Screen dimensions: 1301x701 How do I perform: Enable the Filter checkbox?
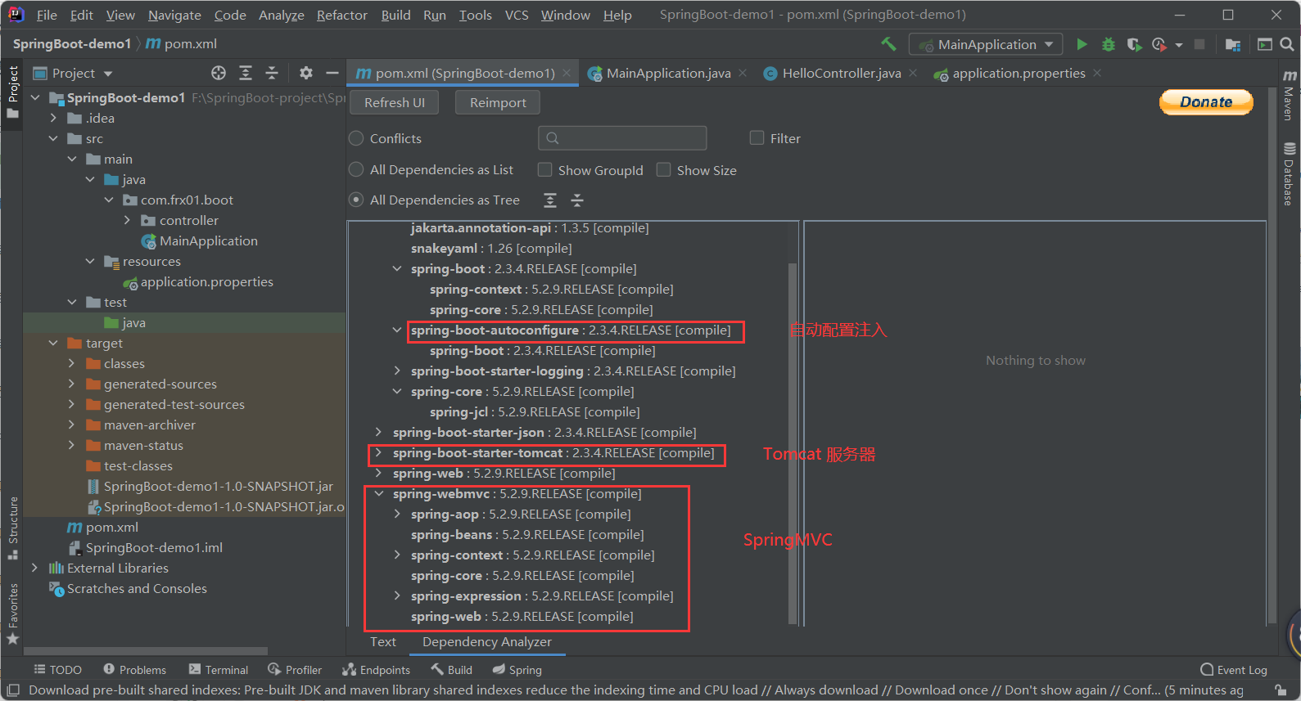pyautogui.click(x=757, y=138)
